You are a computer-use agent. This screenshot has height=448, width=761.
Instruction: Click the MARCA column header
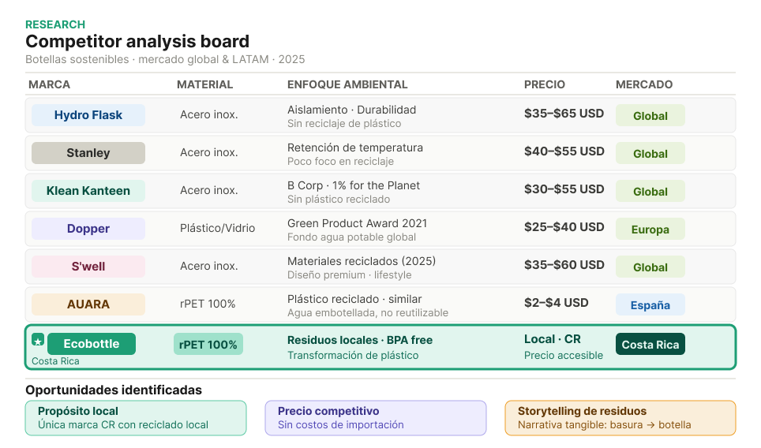point(50,85)
